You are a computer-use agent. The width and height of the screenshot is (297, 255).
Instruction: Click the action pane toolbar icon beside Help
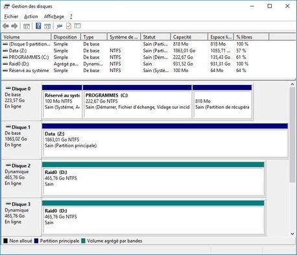coord(47,27)
